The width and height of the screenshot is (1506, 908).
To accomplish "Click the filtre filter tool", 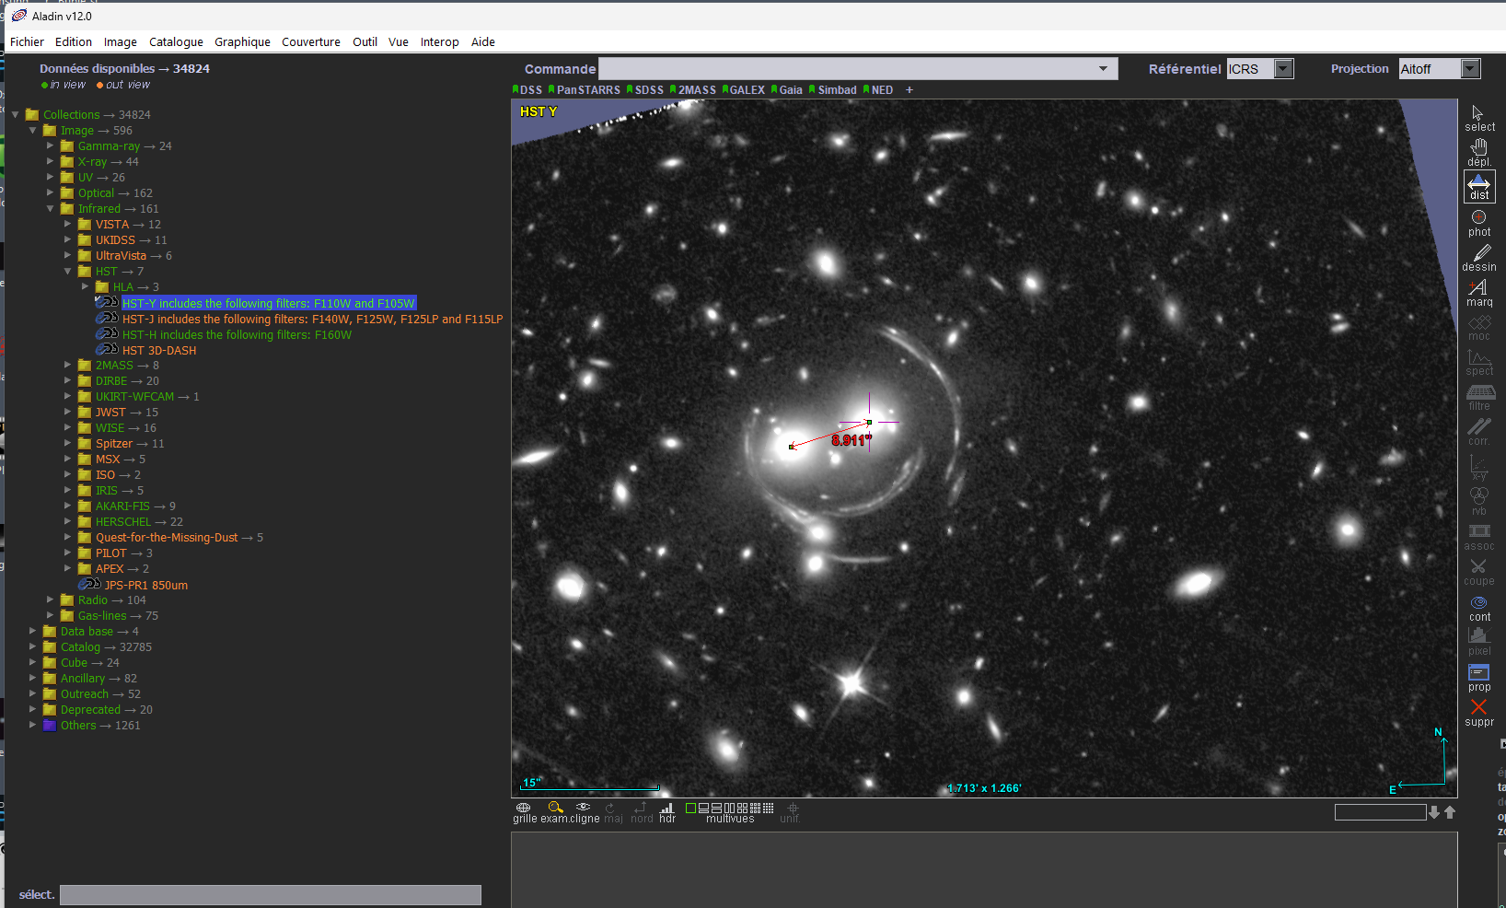I will pyautogui.click(x=1478, y=398).
